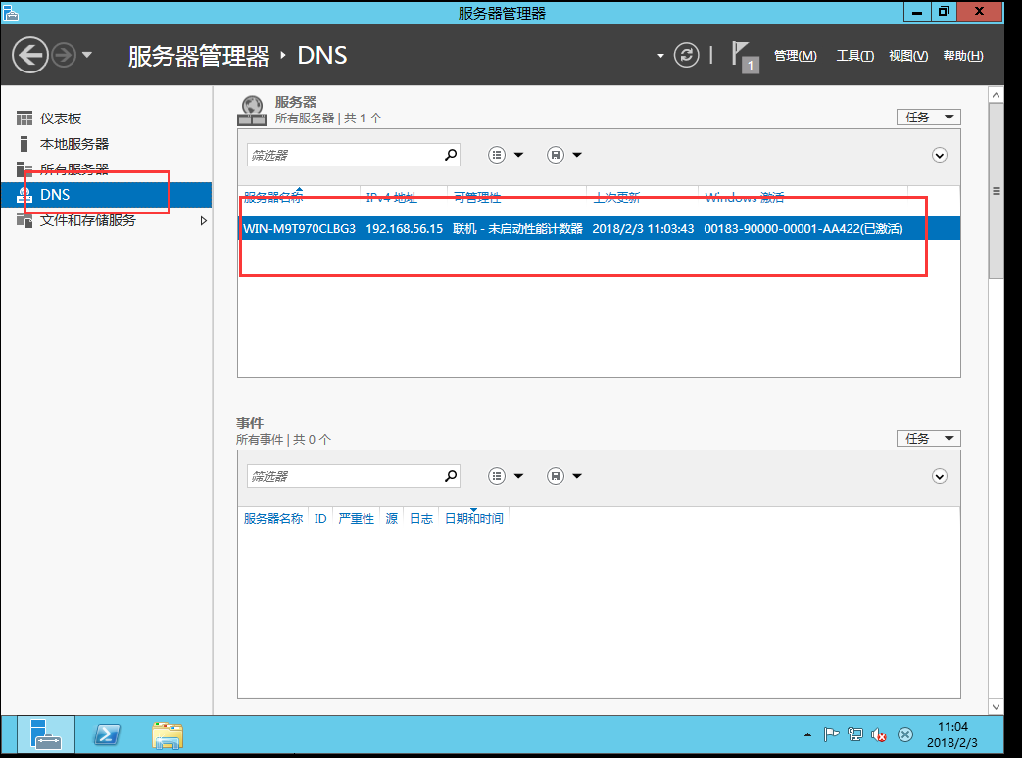The height and width of the screenshot is (758, 1022).
Task: Click Action Center flag in tray
Action: [831, 735]
